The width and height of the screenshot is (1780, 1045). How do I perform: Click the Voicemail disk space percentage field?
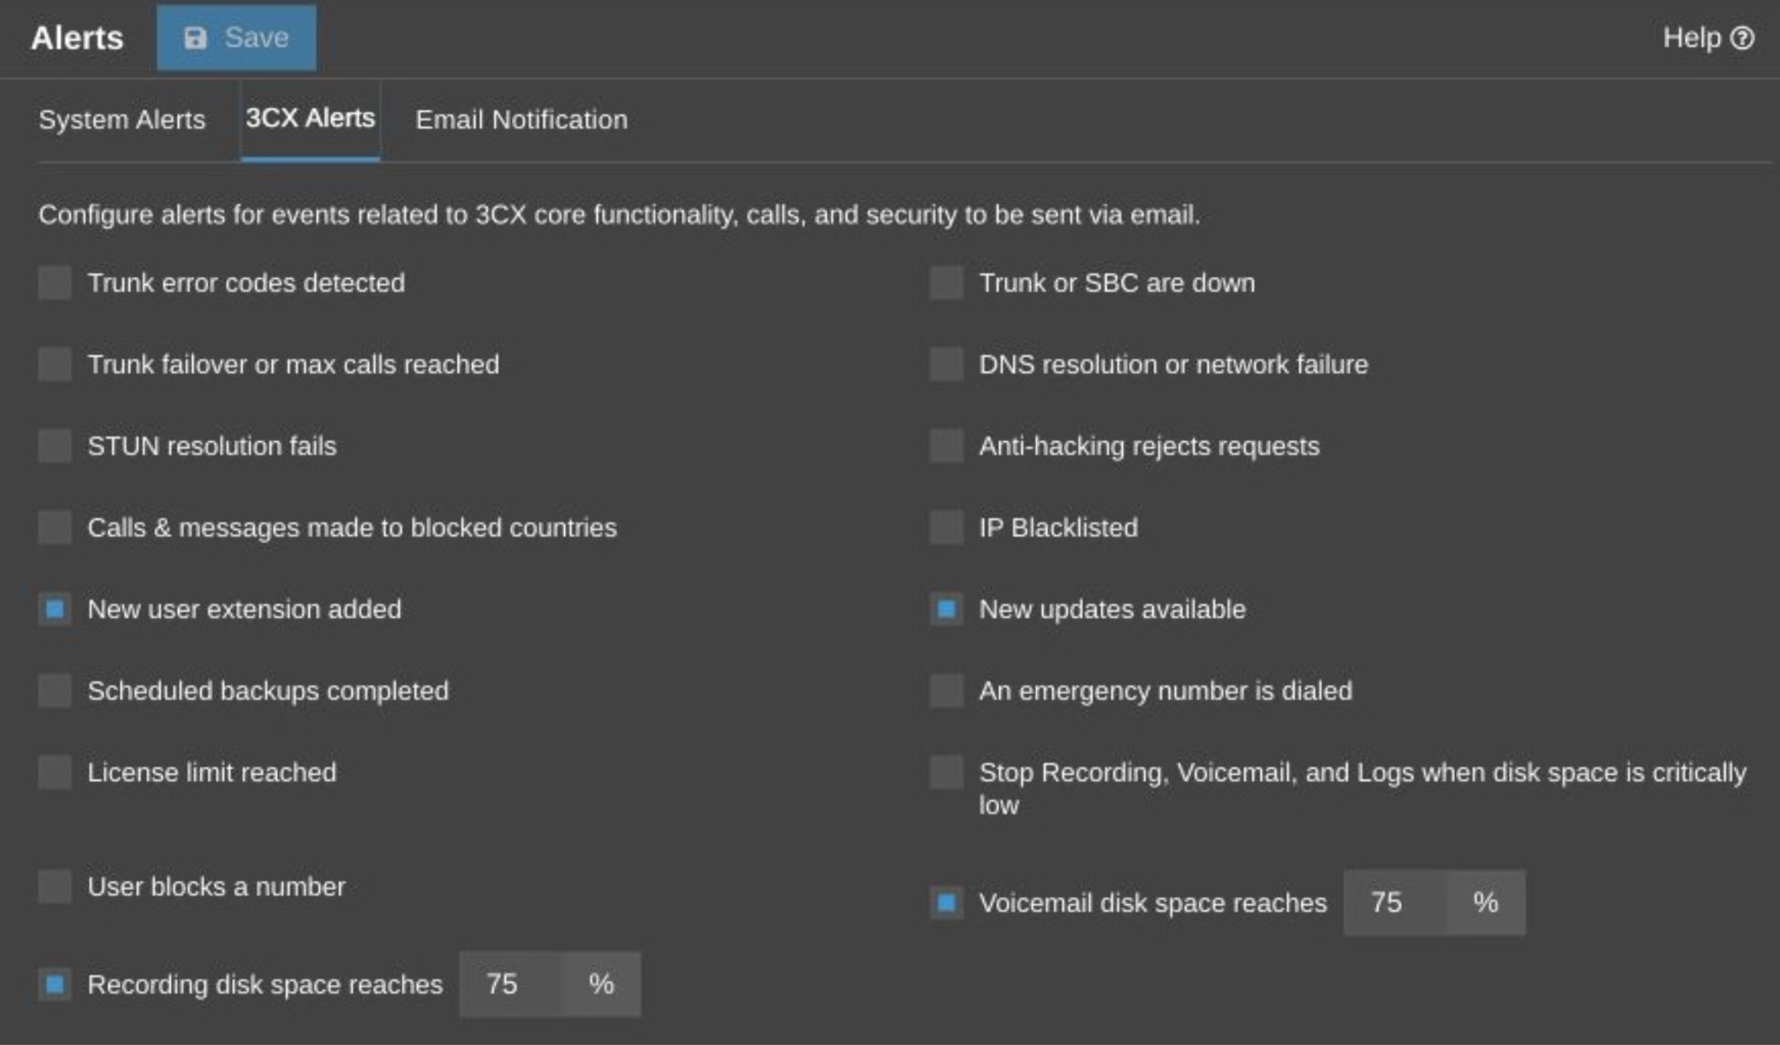1395,903
